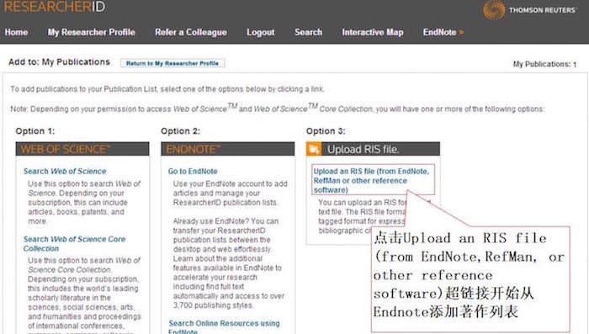Click the 'Option 2:' label

coord(180,131)
